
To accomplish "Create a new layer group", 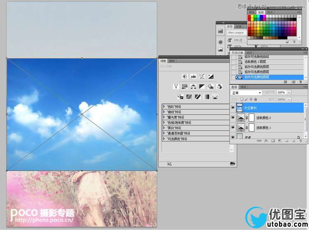I will 286,141.
